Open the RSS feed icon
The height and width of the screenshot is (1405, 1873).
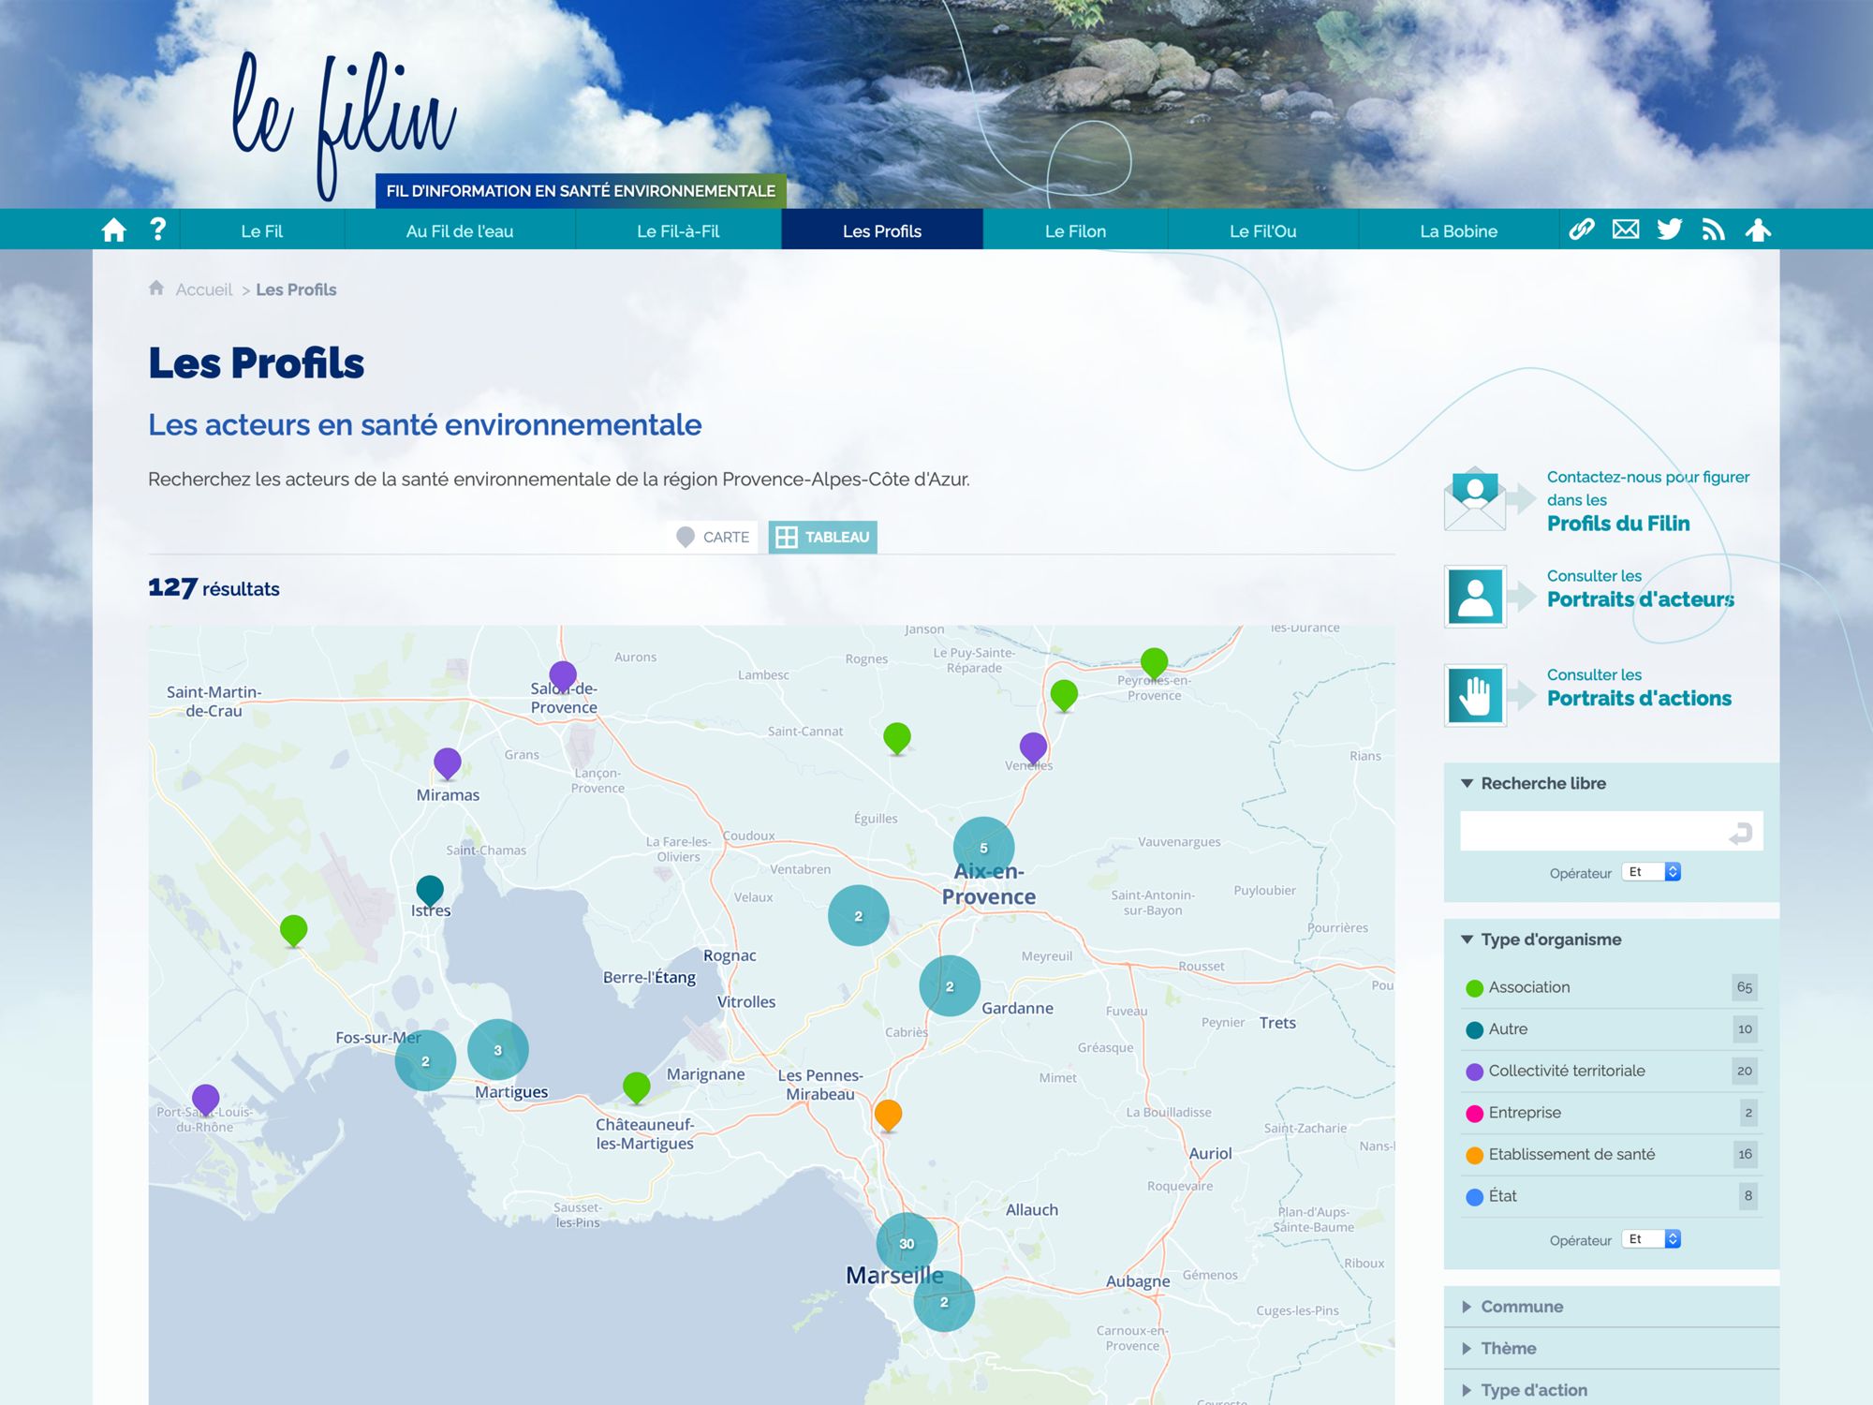1713,229
